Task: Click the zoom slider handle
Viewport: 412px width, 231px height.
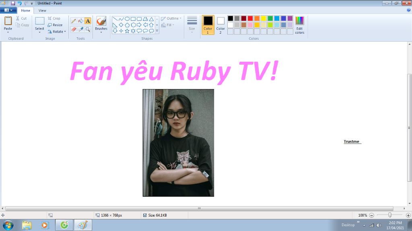Action: (389, 215)
